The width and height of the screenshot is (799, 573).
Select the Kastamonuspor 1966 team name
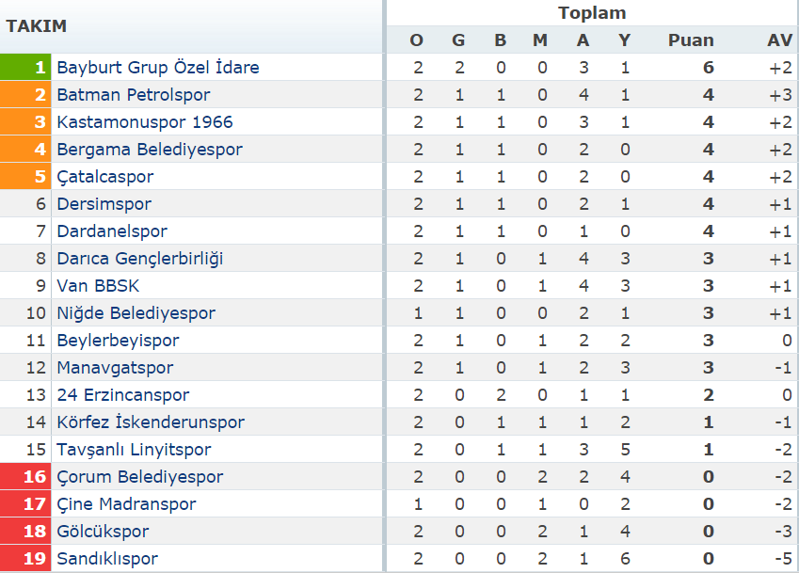pyautogui.click(x=145, y=122)
